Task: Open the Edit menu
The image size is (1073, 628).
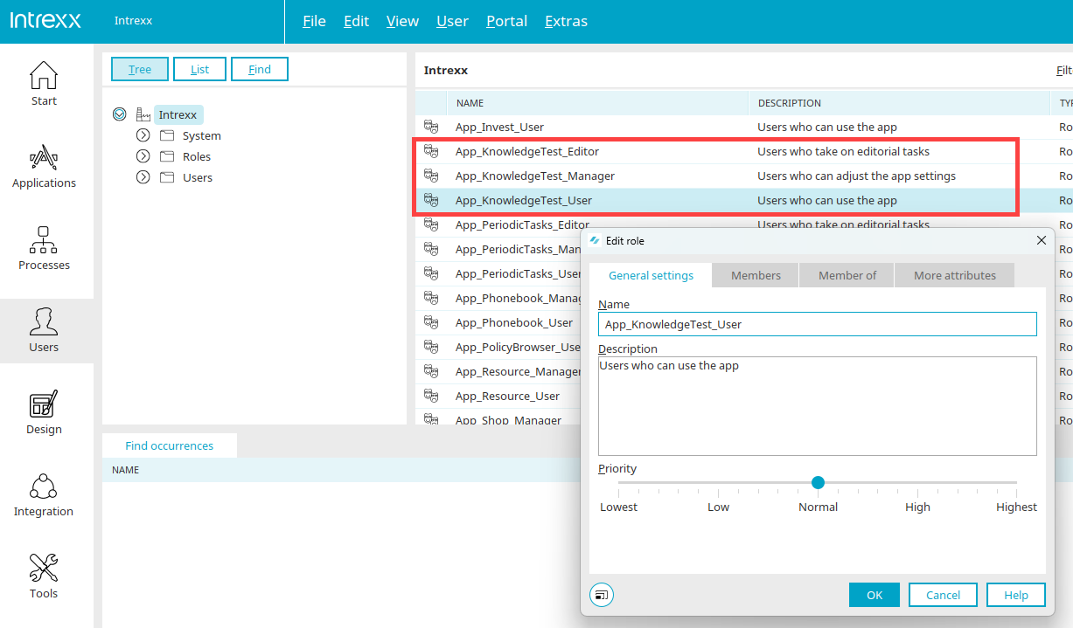Action: click(x=356, y=21)
